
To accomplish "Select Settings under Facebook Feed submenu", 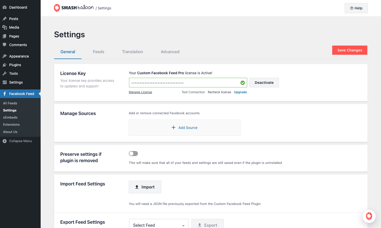I will click(10, 110).
